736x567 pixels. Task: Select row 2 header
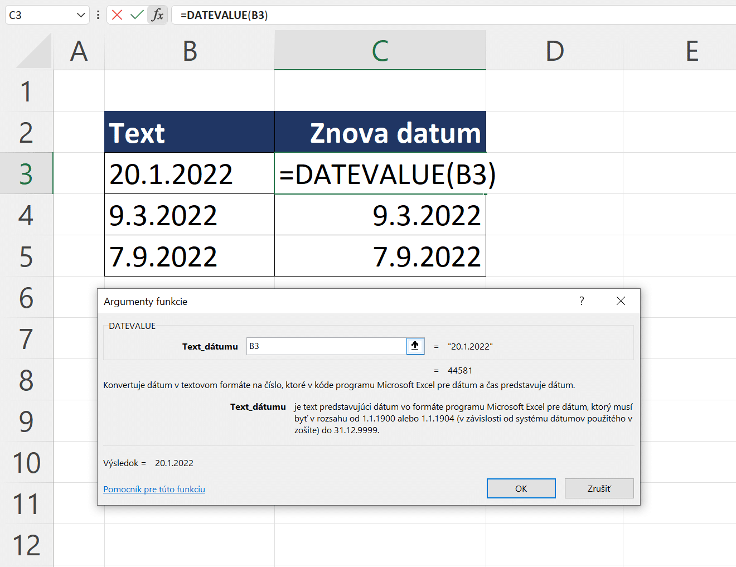click(26, 132)
